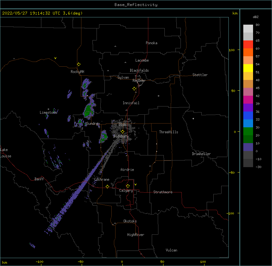272x266 pixels.
Task: Click the yellow V marker beside Calgary
Action: [135, 184]
